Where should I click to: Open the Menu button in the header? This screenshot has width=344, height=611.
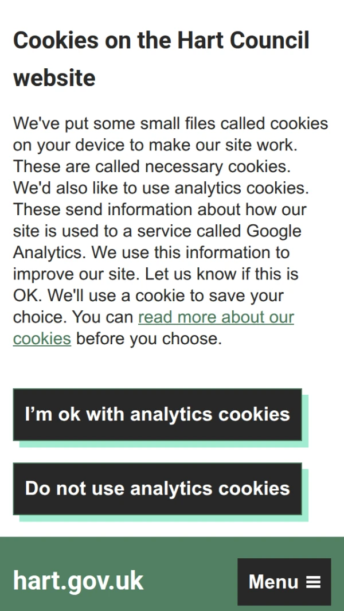click(x=284, y=582)
